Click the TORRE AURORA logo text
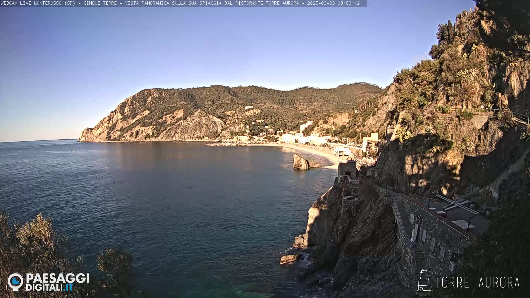The width and height of the screenshot is (530, 298). coord(477,283)
